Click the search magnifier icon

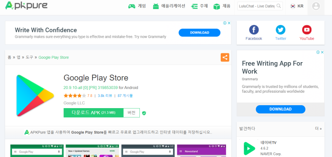tap(279, 6)
